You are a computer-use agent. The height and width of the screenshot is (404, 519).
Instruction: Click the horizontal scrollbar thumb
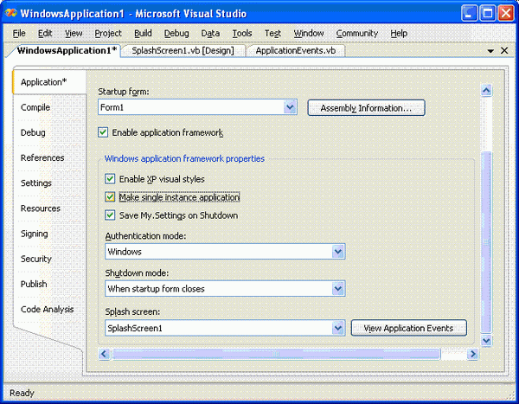point(276,354)
